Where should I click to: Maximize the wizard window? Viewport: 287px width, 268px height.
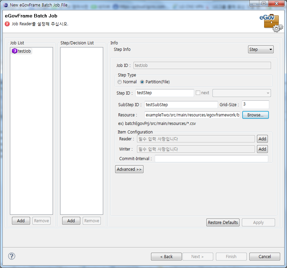pyautogui.click(x=263, y=3)
